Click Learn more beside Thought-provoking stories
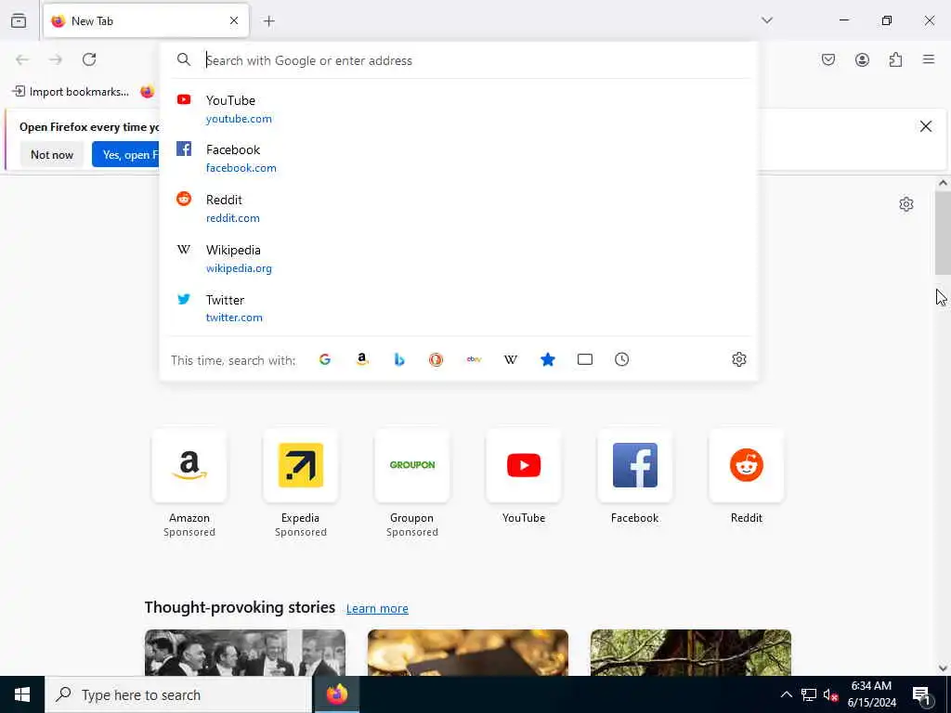 click(x=377, y=608)
